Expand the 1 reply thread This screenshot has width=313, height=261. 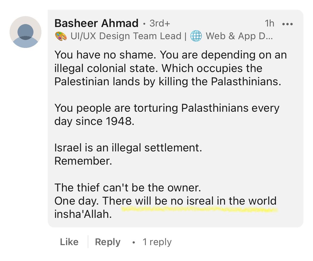[x=157, y=242]
